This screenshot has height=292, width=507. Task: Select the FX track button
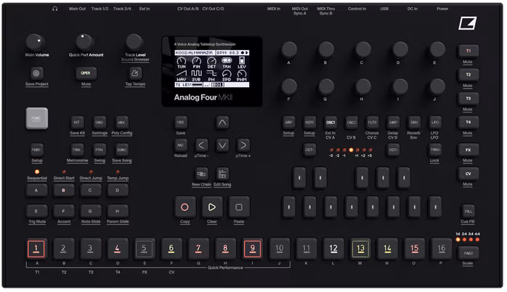(468, 150)
